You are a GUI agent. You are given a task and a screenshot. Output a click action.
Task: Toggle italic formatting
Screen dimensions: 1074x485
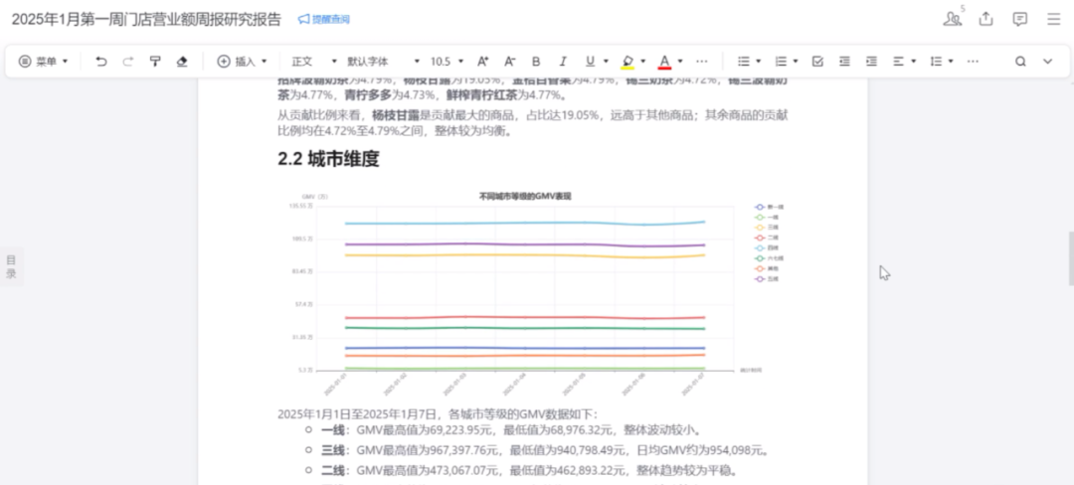pyautogui.click(x=563, y=62)
